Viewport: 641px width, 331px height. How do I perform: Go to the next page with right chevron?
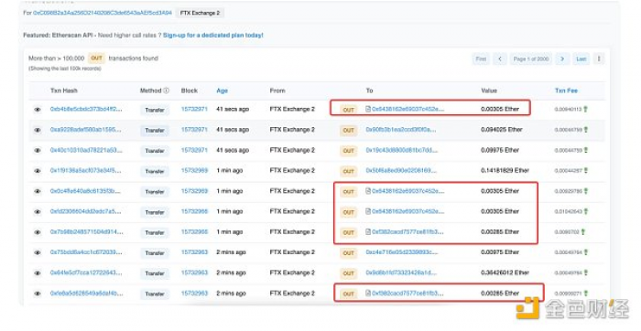(x=562, y=59)
